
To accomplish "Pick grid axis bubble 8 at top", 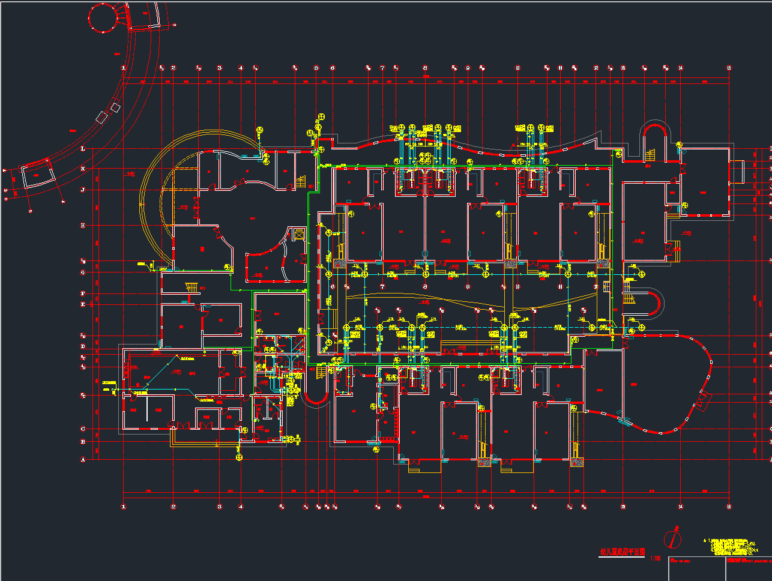I will point(425,68).
